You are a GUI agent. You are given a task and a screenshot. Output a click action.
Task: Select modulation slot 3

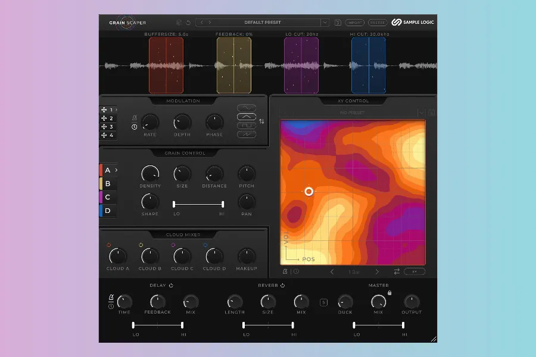point(108,127)
